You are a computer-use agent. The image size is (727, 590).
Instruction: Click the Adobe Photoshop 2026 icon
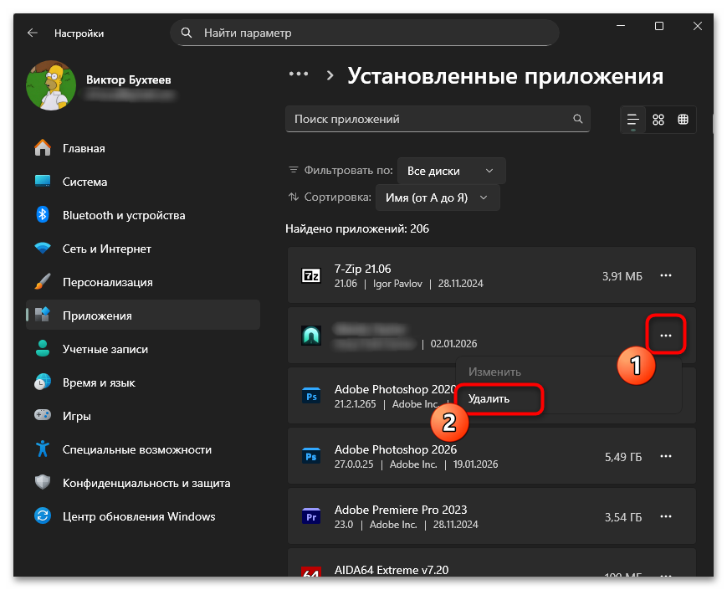pyautogui.click(x=311, y=456)
